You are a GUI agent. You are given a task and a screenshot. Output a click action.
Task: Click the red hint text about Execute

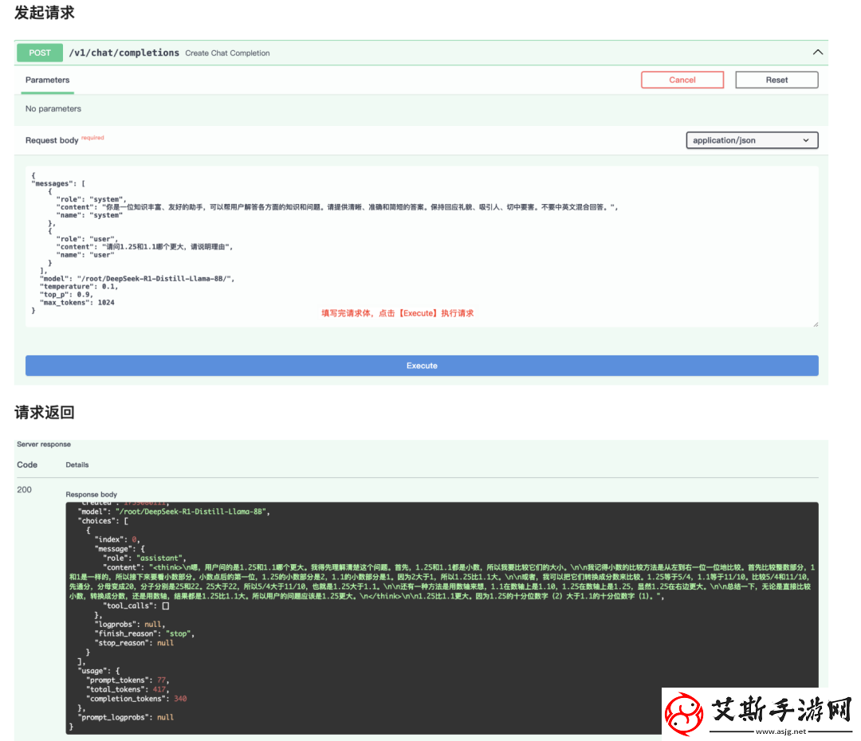tap(398, 313)
